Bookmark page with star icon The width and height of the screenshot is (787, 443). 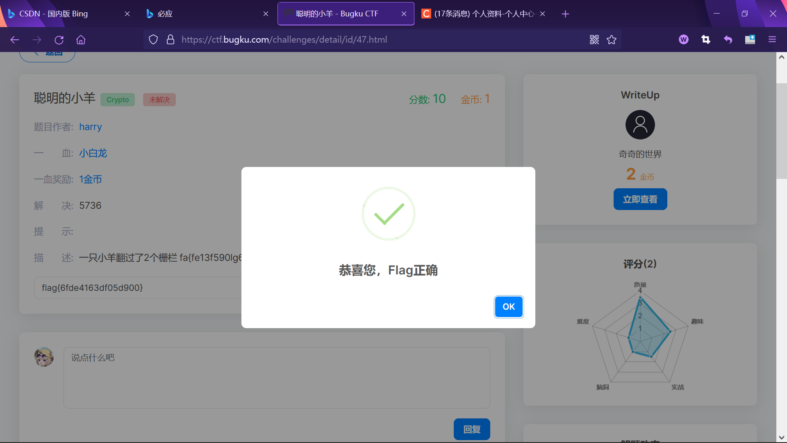(x=612, y=40)
